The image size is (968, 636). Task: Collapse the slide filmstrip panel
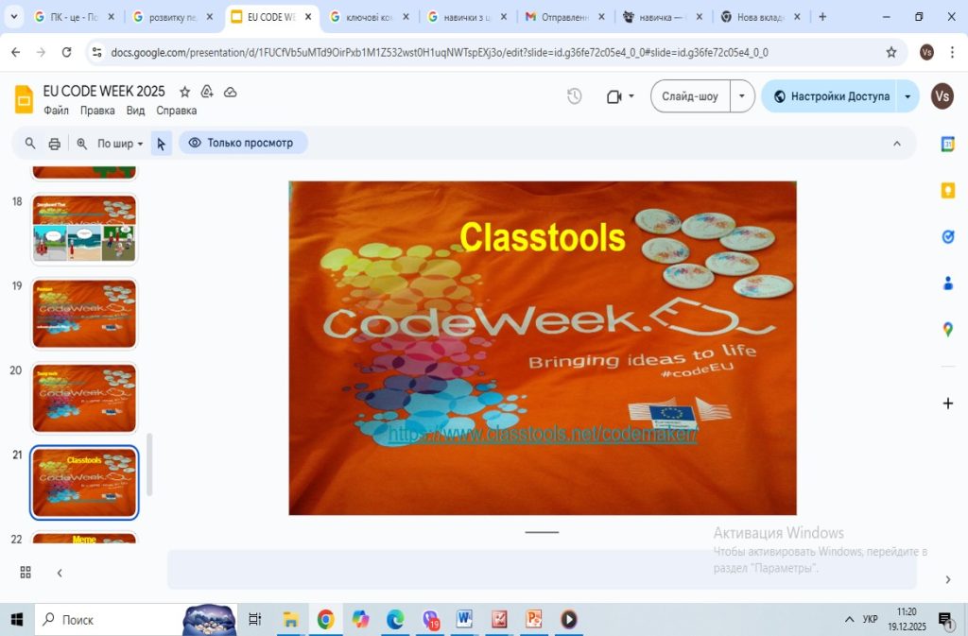60,573
